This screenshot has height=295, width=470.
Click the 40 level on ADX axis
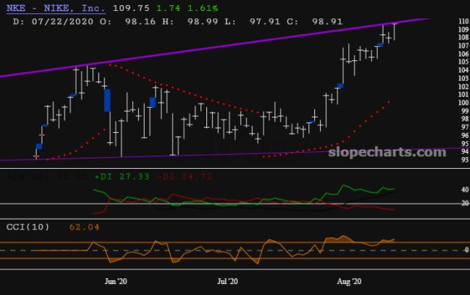pos(464,189)
